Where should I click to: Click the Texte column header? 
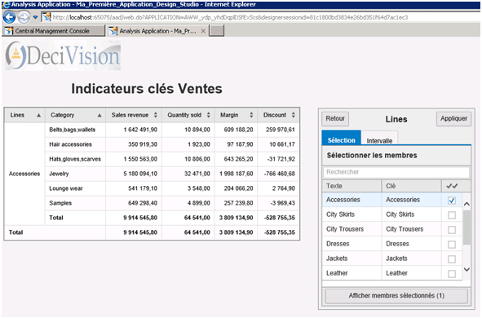[x=352, y=186]
